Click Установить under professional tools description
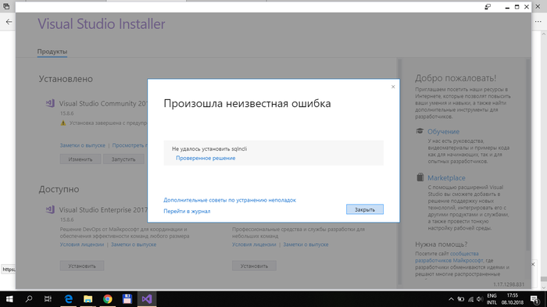This screenshot has height=307, width=547. point(254,266)
